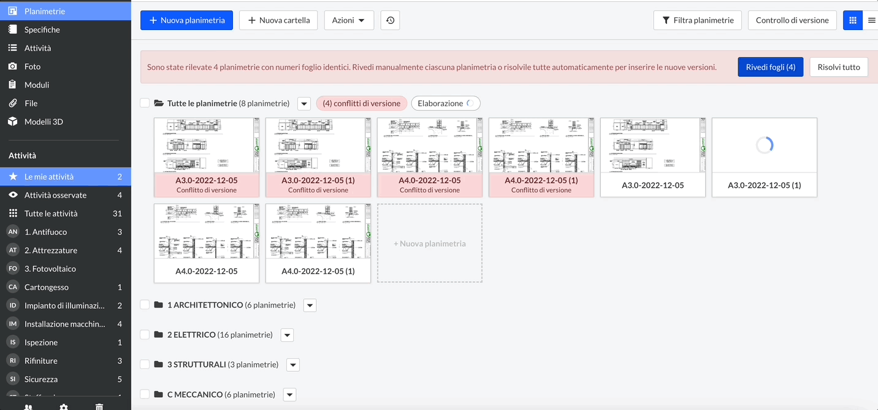
Task: View version history via the clock icon
Action: (390, 20)
